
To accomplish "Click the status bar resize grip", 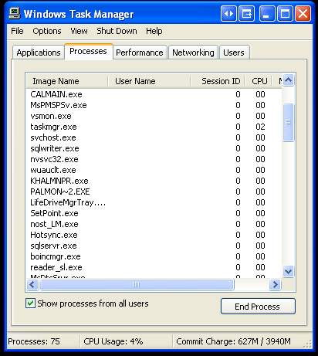I will 308,344.
